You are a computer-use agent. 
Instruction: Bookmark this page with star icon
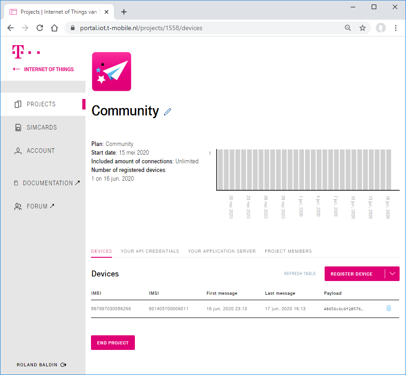[x=363, y=28]
